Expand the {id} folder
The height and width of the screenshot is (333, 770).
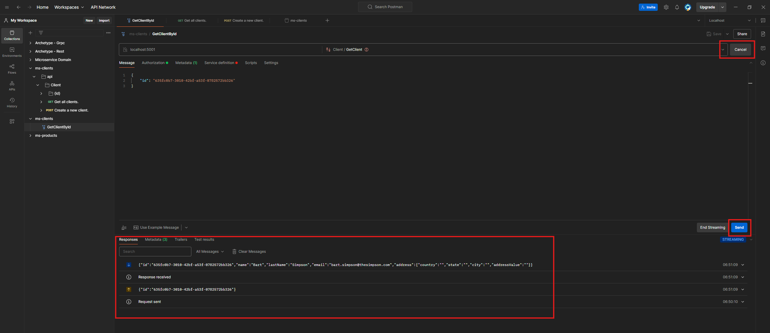click(x=41, y=93)
